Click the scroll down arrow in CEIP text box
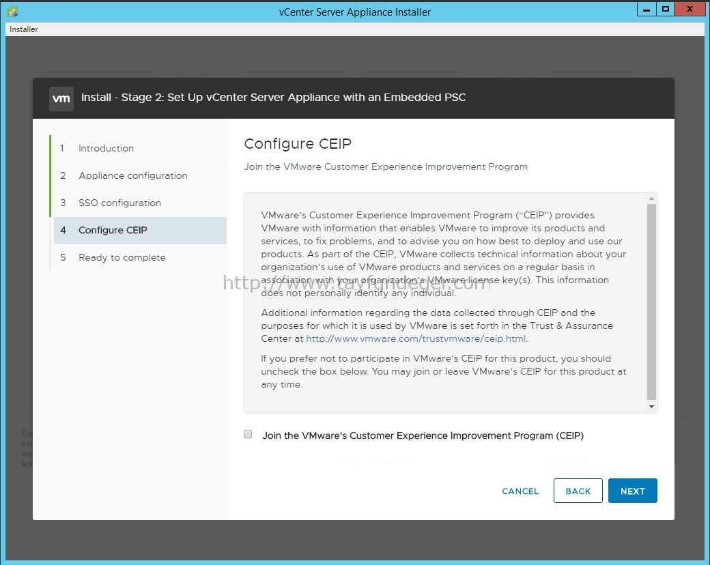Screen dimensions: 710x565 (651, 407)
